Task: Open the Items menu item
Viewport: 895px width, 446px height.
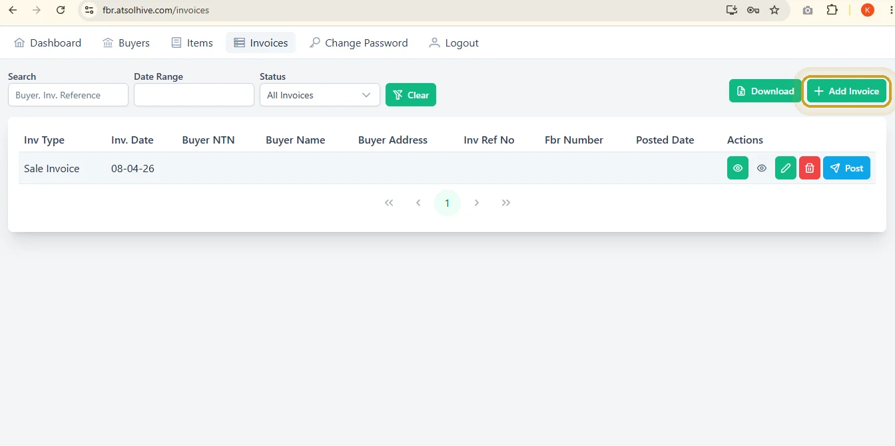Action: point(192,43)
